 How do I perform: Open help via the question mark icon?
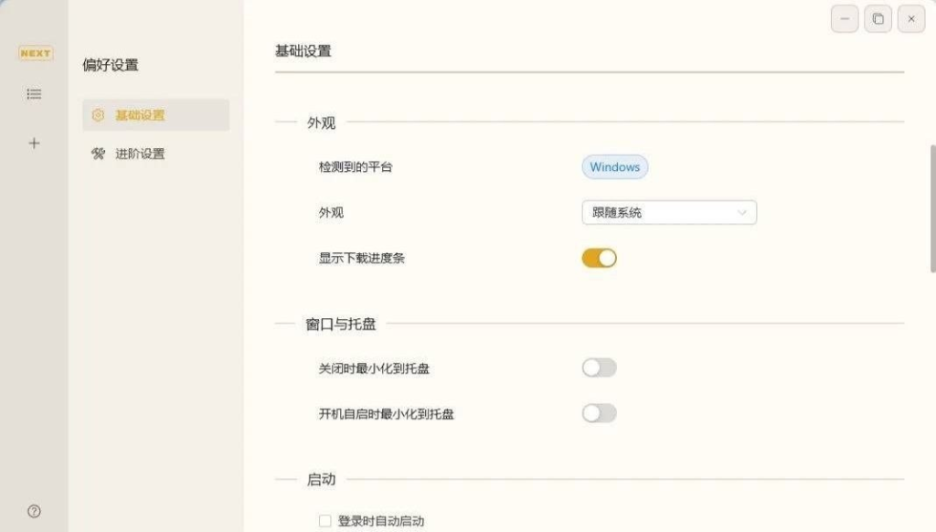(x=34, y=511)
